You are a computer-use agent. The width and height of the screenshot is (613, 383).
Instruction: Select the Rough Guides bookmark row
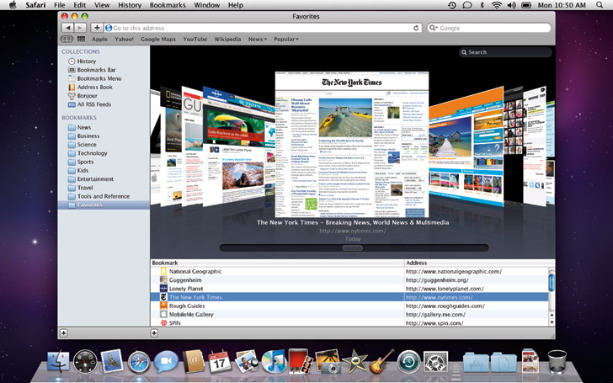(x=349, y=306)
